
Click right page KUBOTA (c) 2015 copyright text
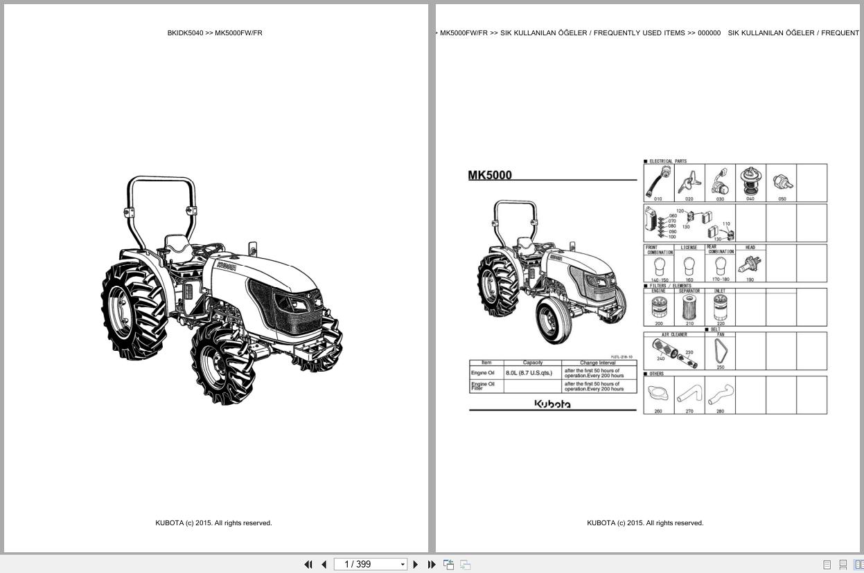point(645,523)
